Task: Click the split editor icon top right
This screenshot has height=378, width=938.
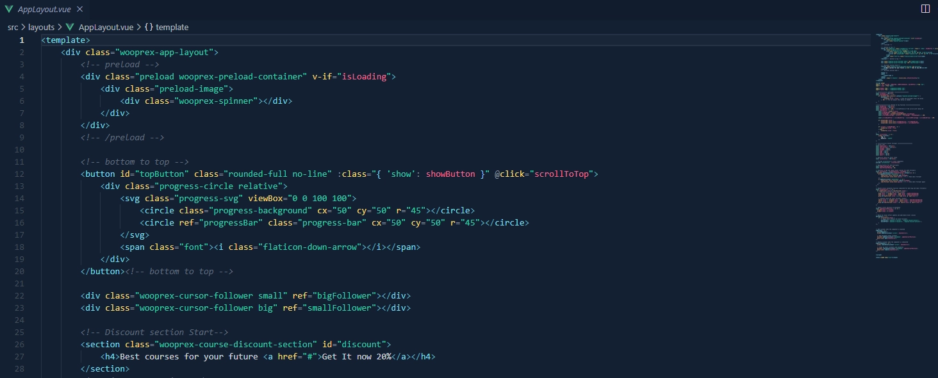Action: coord(925,8)
